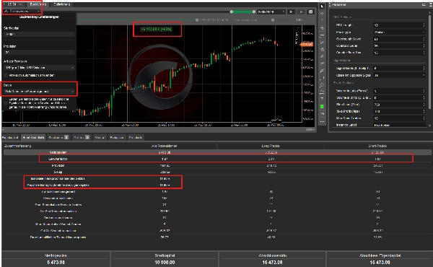Adjust the Stop Loss (Pips) stepper

[424, 105]
